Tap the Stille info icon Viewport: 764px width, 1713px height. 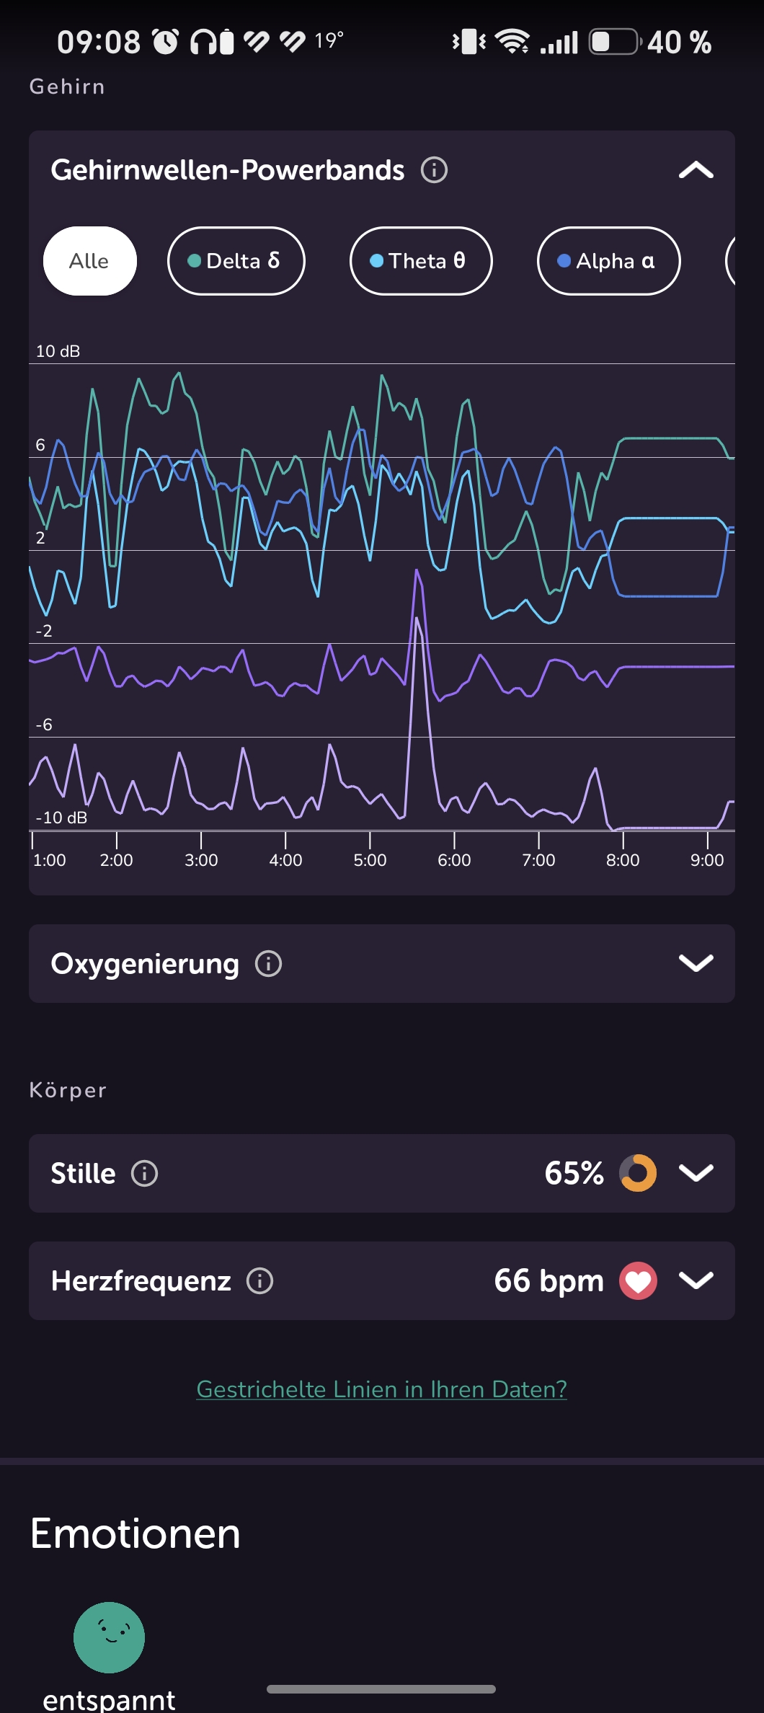144,1174
